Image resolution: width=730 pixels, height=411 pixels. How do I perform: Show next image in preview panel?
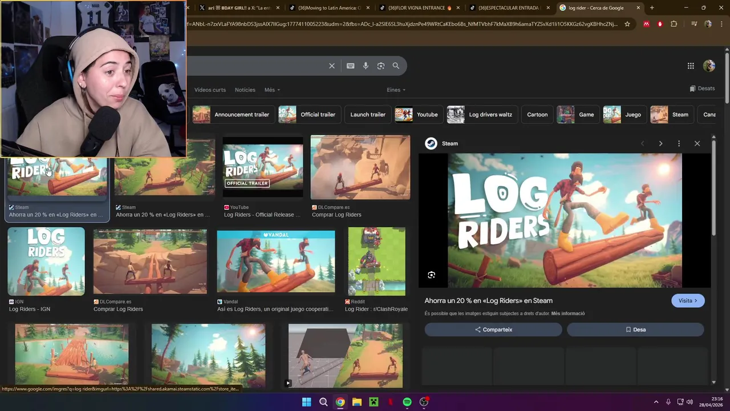click(660, 143)
